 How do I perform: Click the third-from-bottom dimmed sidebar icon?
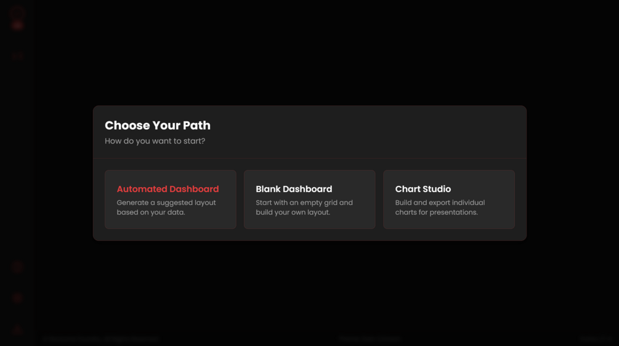(17, 267)
